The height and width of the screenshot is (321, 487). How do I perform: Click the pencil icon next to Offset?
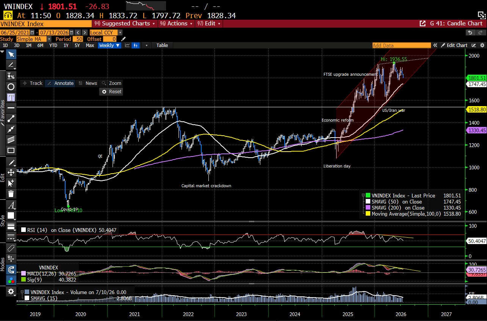[x=123, y=39]
